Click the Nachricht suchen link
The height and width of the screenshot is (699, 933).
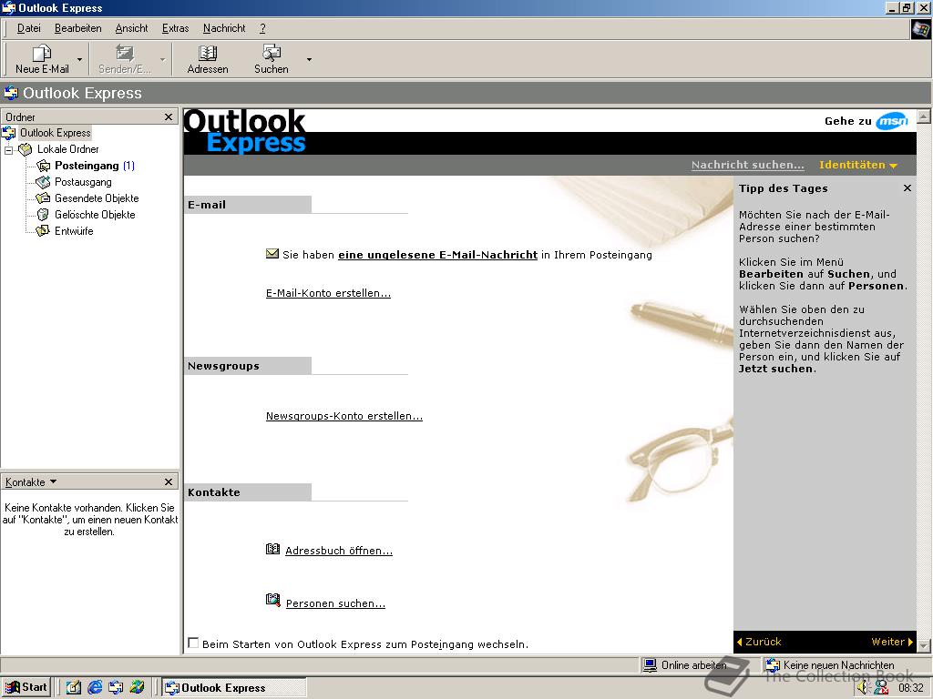(747, 165)
